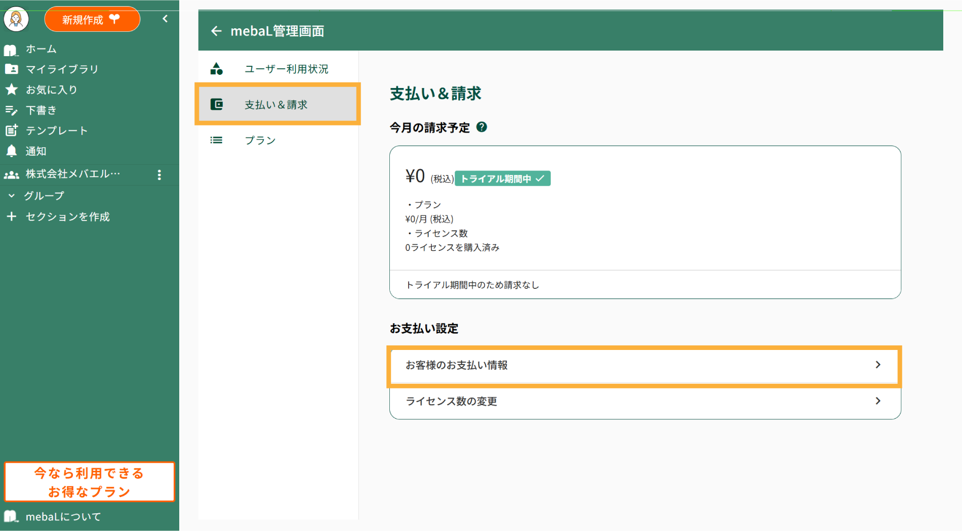Click the wallet icon for 支払い＆請求
This screenshot has width=962, height=531.
[x=217, y=105]
